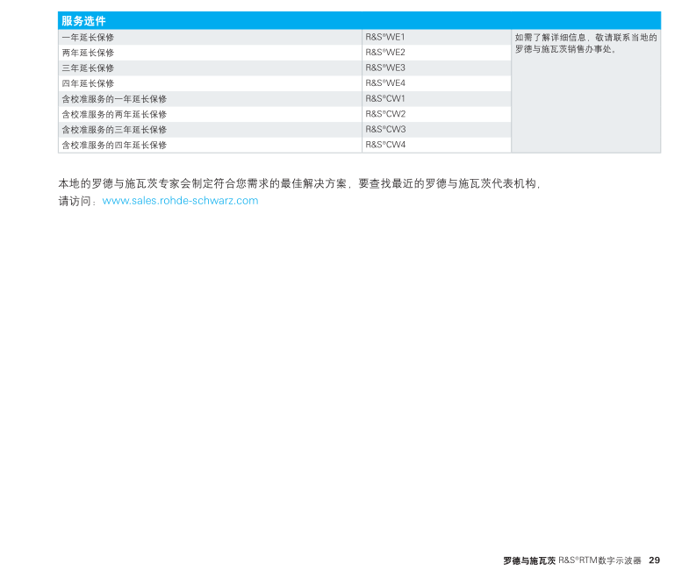Click the R&S CW3 order code
Image resolution: width=689 pixels, height=585 pixels.
click(x=385, y=129)
